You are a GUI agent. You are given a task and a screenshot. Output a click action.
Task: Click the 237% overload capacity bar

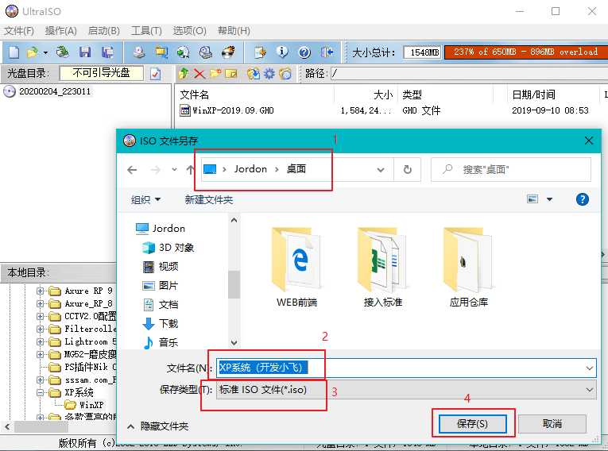[x=526, y=52]
